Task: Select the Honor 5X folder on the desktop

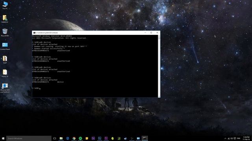Action: tap(5, 73)
